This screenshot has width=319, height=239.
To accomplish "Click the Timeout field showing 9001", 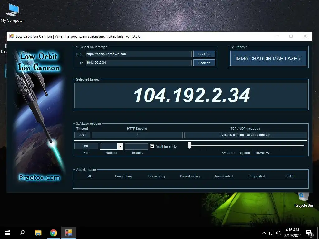I will click(82, 135).
